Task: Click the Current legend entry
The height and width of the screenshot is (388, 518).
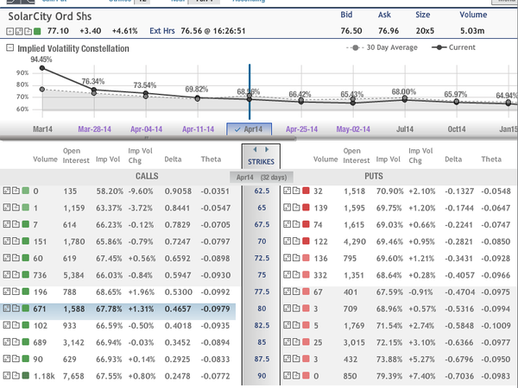Action: coord(453,47)
